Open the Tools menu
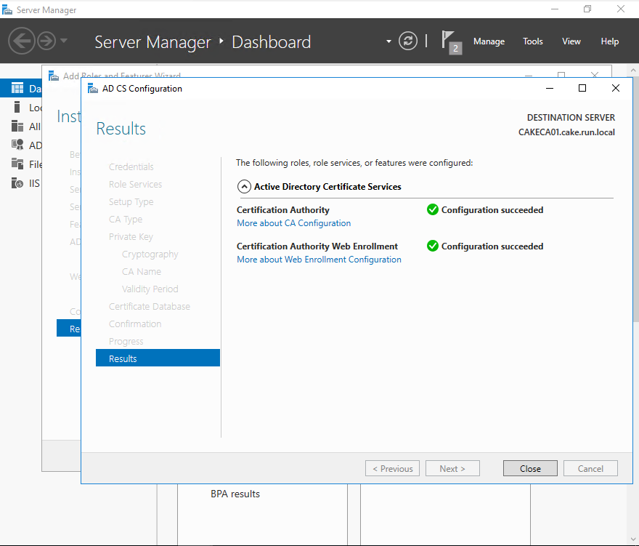639x546 pixels. [x=533, y=41]
